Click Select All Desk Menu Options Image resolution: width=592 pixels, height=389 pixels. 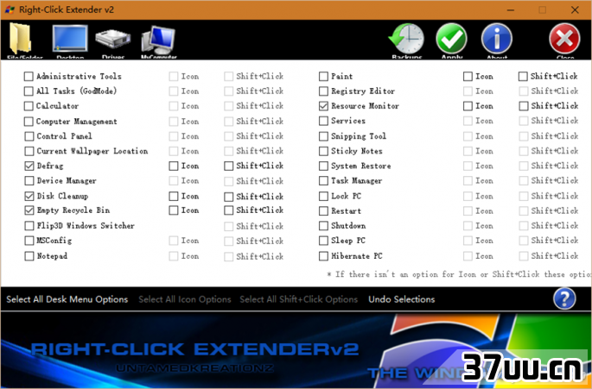click(x=67, y=299)
